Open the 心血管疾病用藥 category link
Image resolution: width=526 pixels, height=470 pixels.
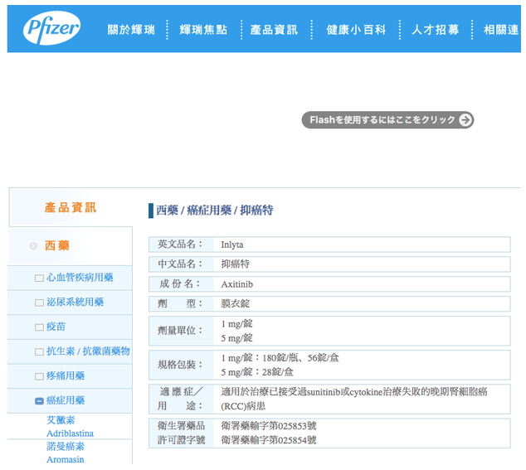coord(80,278)
